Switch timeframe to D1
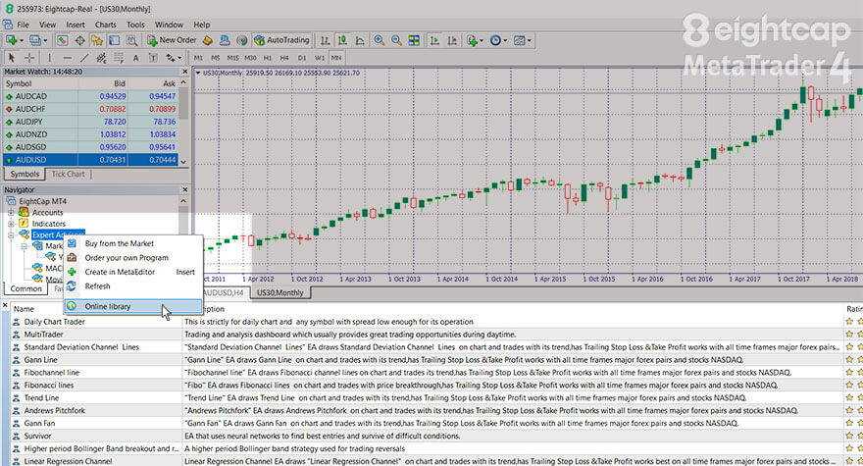 (x=302, y=57)
